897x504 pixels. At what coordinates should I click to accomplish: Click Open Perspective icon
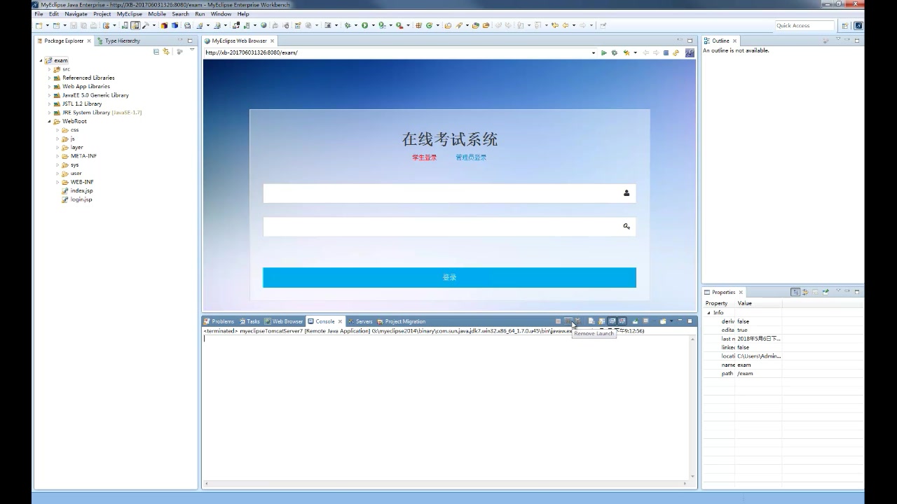tap(845, 26)
